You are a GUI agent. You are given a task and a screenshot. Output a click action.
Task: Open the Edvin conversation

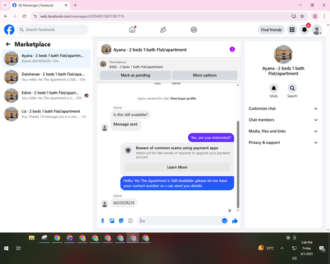tap(46, 96)
